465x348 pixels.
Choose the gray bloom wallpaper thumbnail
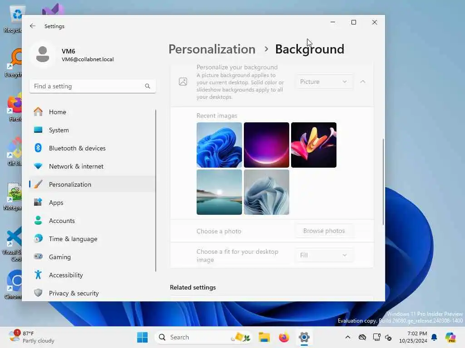(x=266, y=192)
